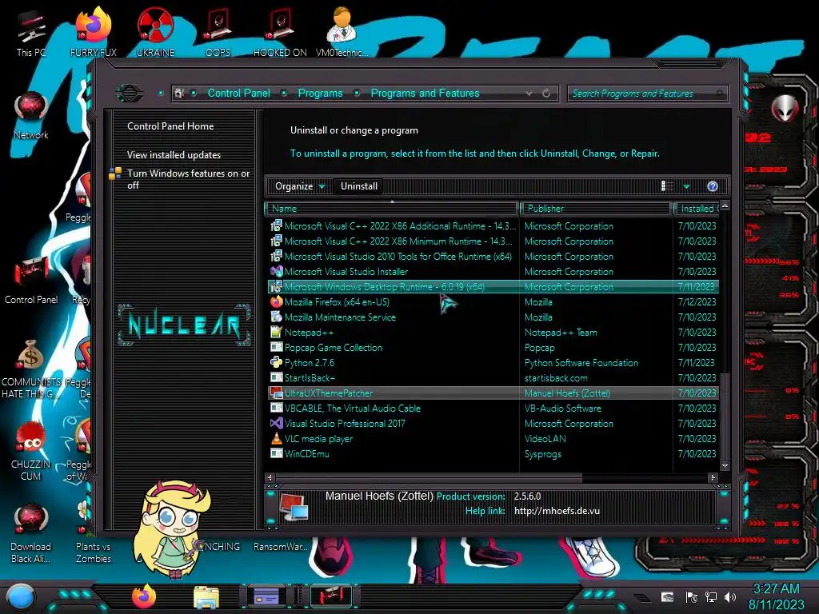The image size is (819, 614).
Task: Launch Firefox from the taskbar
Action: pos(144,596)
